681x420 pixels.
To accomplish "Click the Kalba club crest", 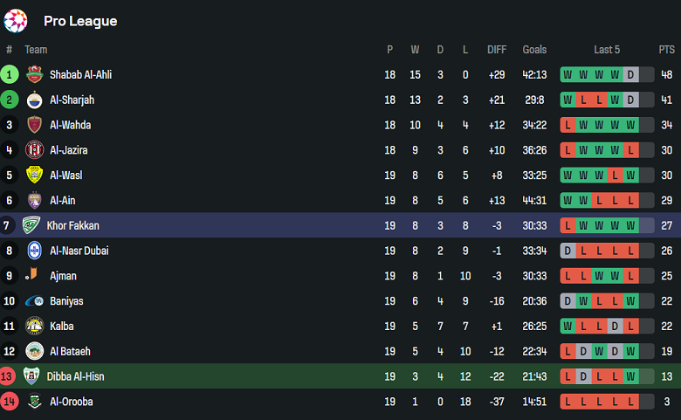I will [x=34, y=327].
